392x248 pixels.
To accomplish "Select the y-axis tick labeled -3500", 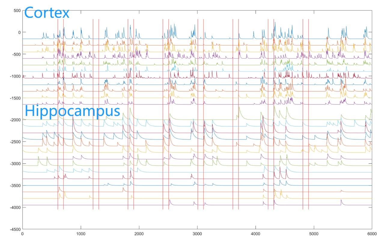I will tap(15, 186).
